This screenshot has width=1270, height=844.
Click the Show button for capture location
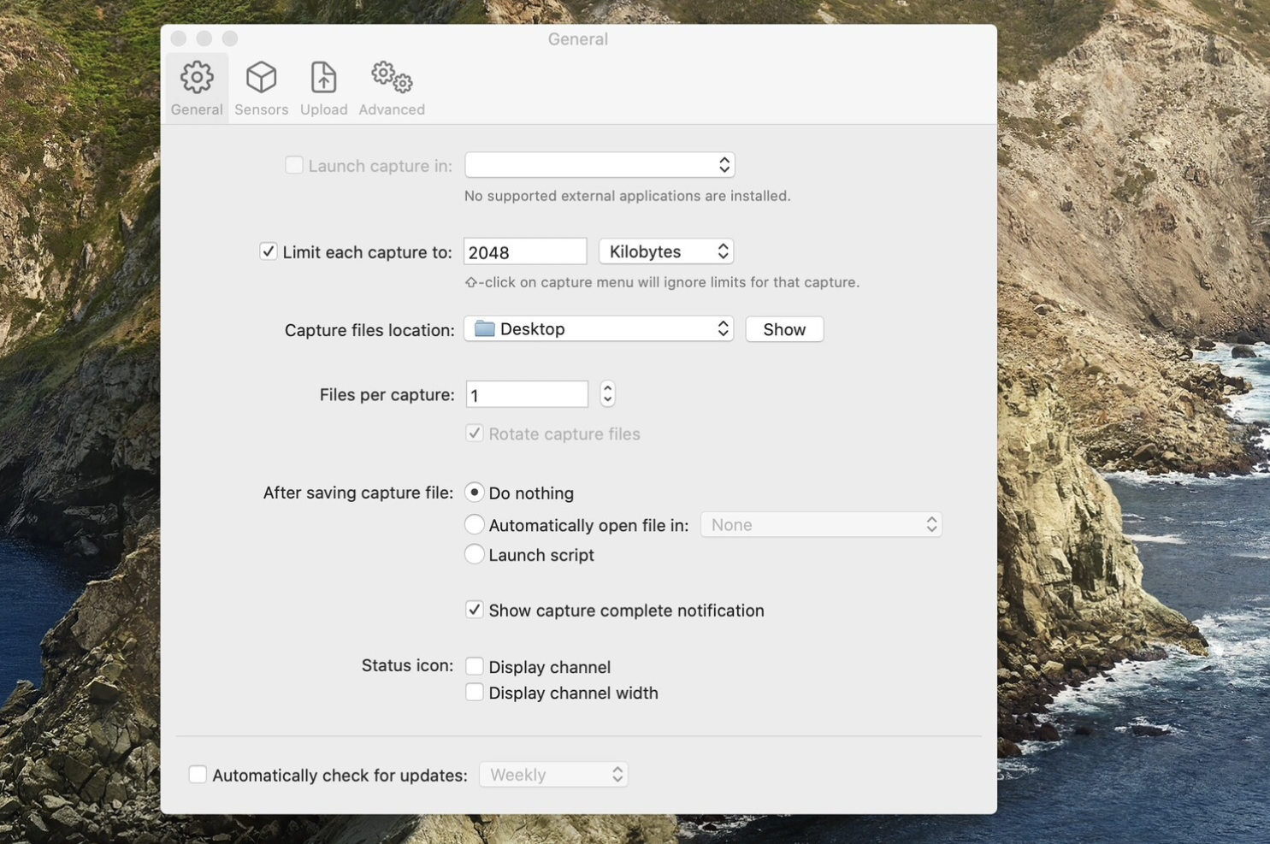click(783, 328)
